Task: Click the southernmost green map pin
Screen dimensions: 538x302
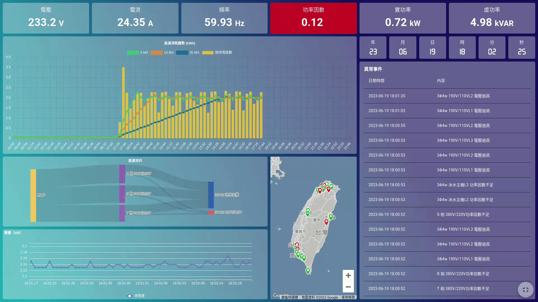Action: pyautogui.click(x=308, y=271)
